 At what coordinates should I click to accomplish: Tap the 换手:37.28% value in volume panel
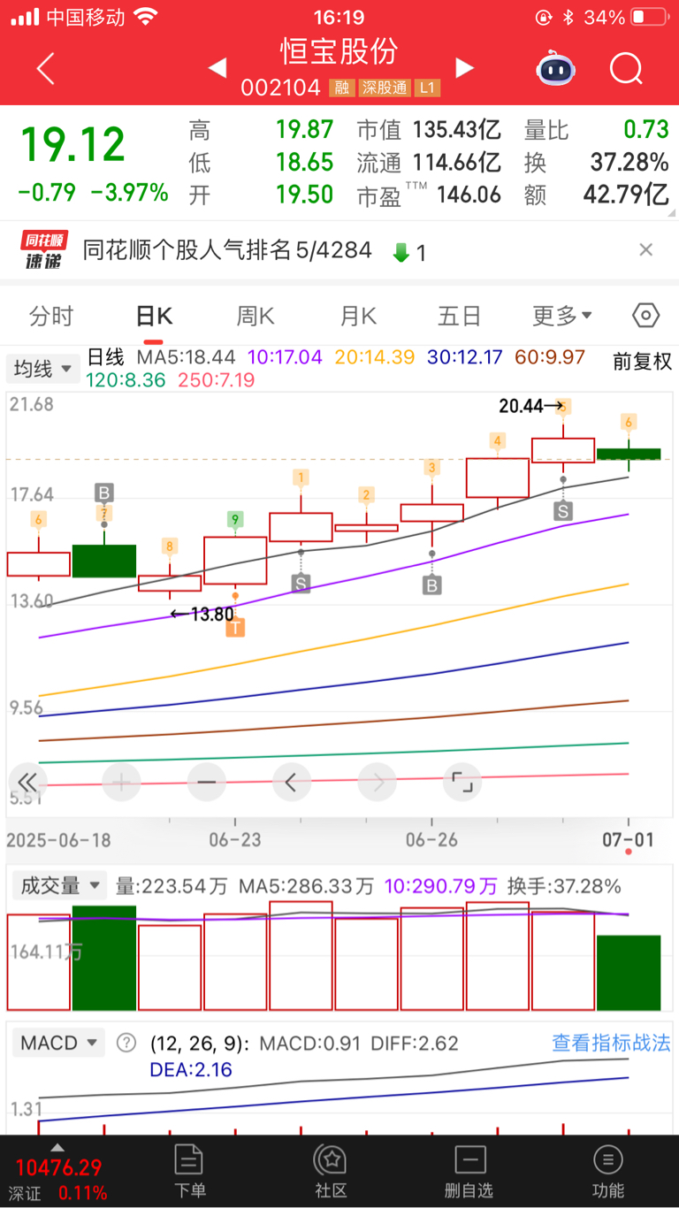tap(562, 886)
